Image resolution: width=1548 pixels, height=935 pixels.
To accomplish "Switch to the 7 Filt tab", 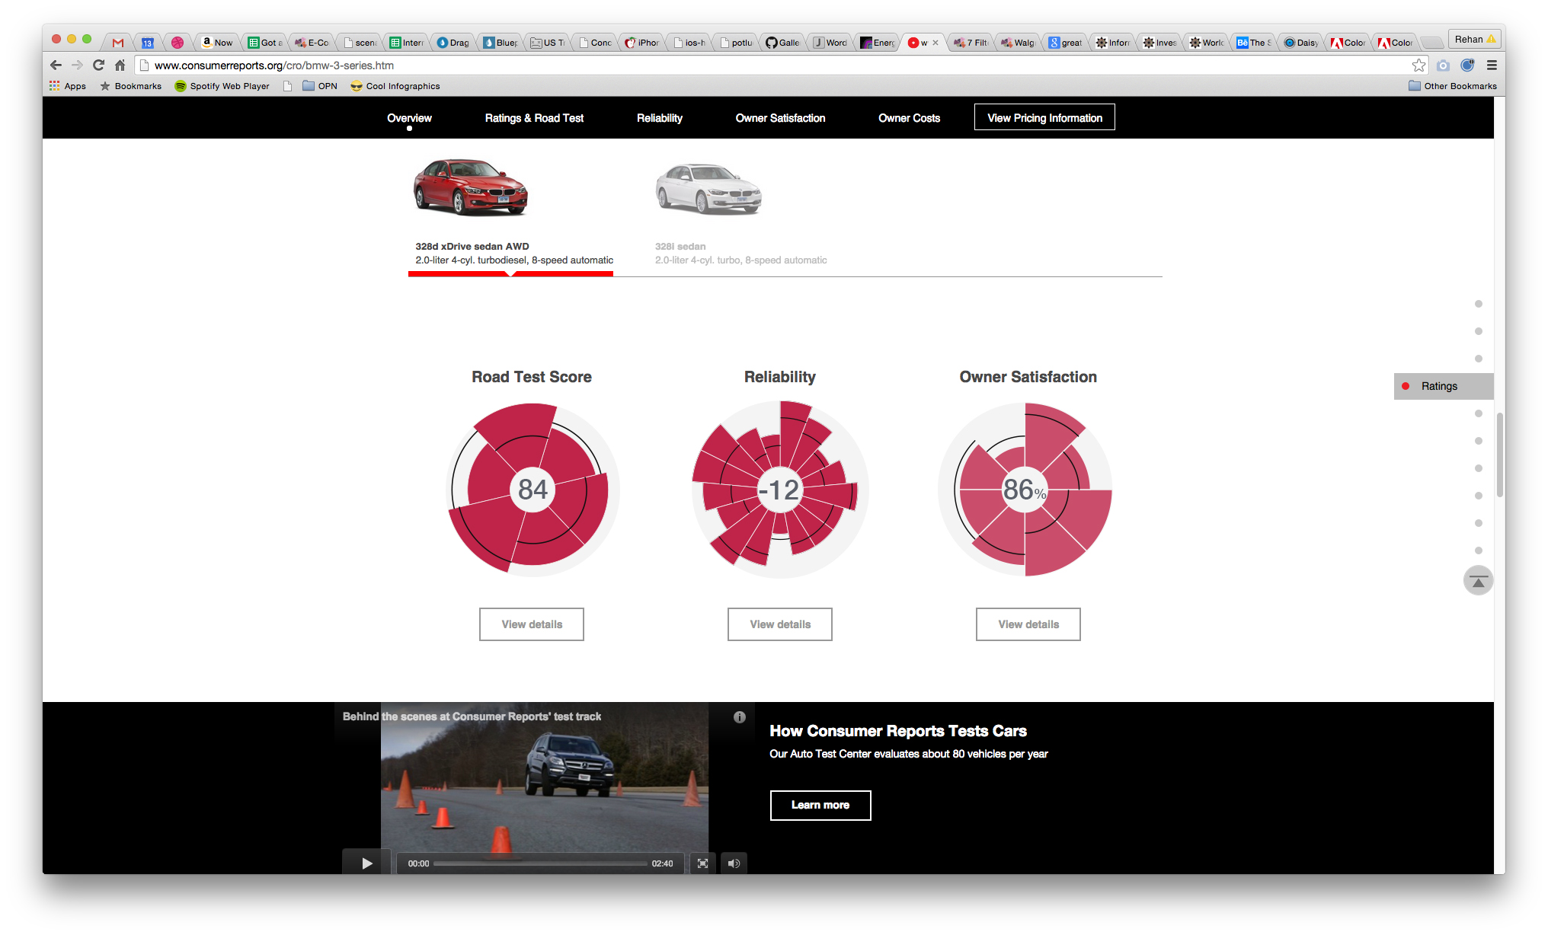I will (971, 43).
